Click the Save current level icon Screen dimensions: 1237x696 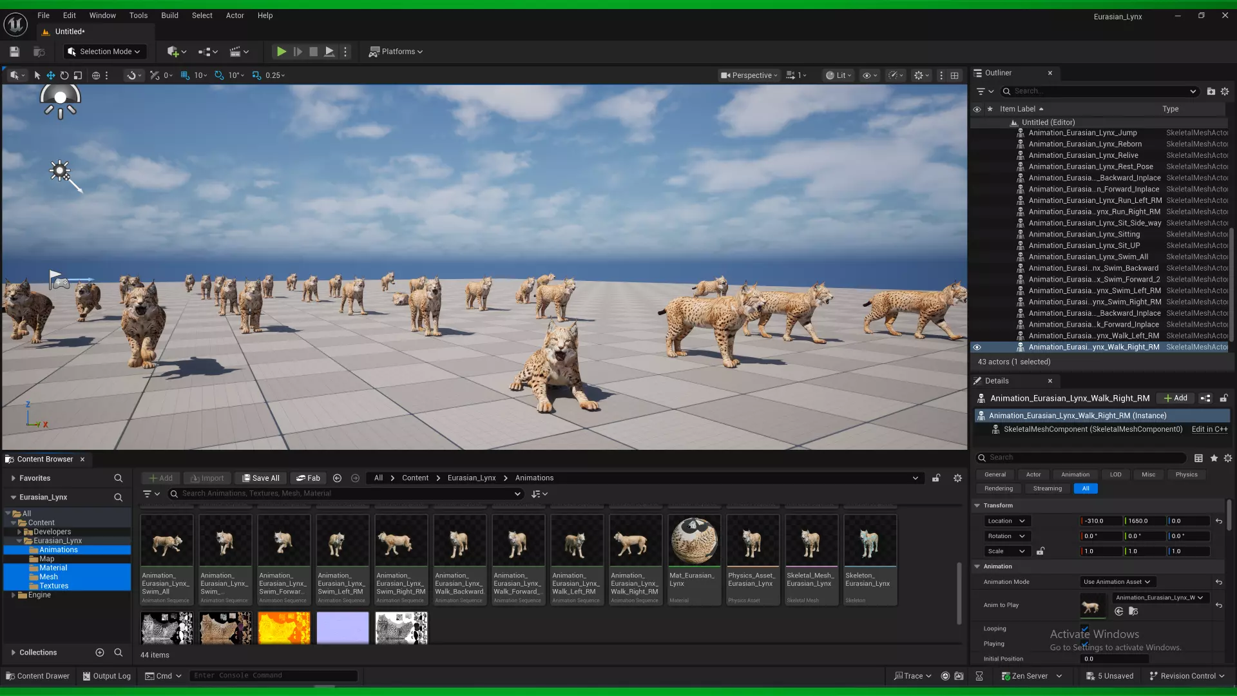[x=14, y=52]
